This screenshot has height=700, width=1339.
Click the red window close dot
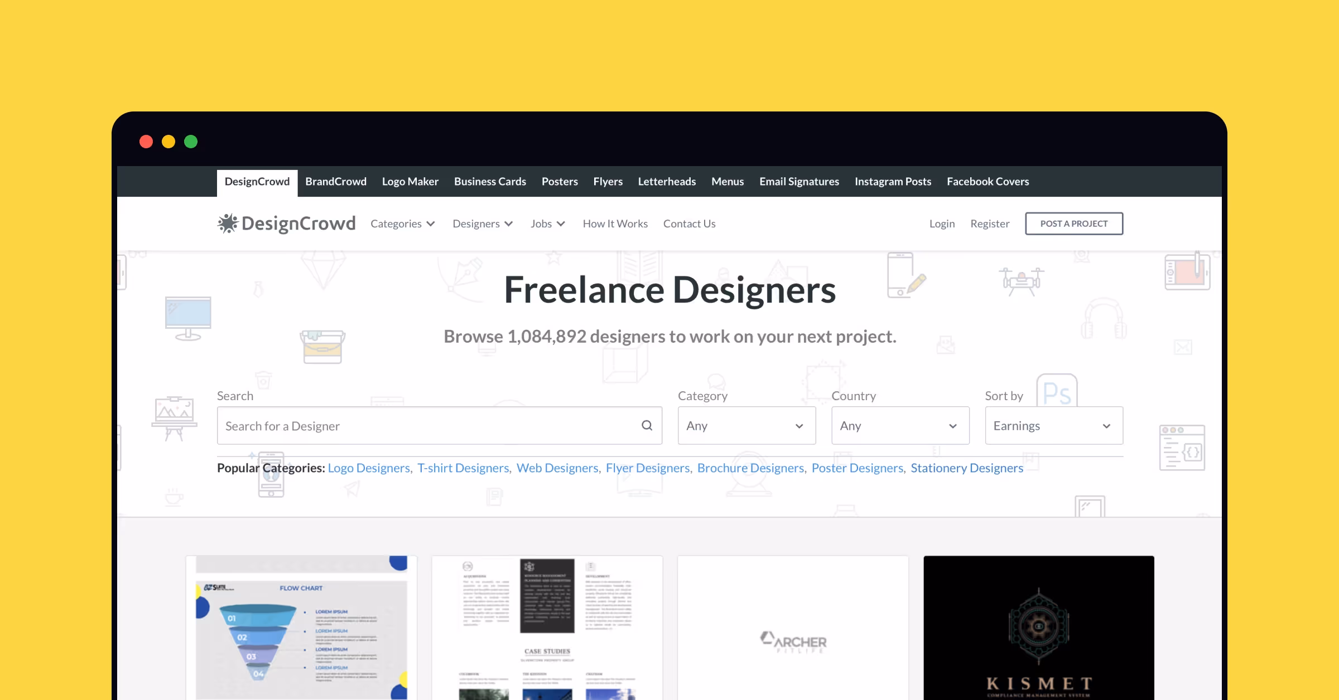pyautogui.click(x=146, y=142)
